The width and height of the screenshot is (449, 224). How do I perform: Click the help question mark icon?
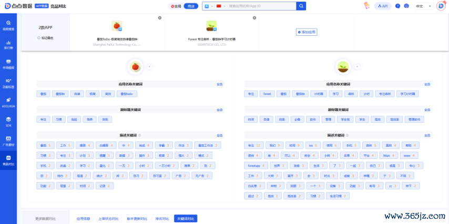click(x=406, y=6)
